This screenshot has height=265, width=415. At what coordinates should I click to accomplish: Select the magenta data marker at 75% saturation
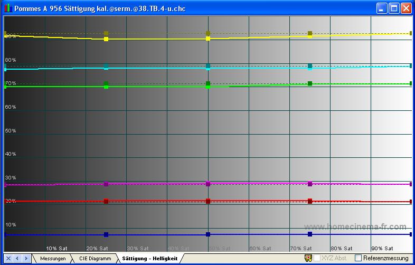click(310, 184)
